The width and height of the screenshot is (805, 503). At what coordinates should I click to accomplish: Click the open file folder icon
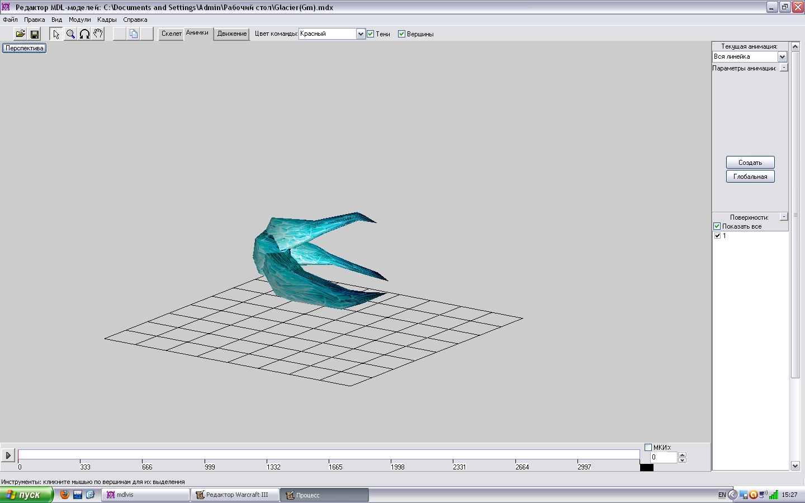[x=20, y=34]
